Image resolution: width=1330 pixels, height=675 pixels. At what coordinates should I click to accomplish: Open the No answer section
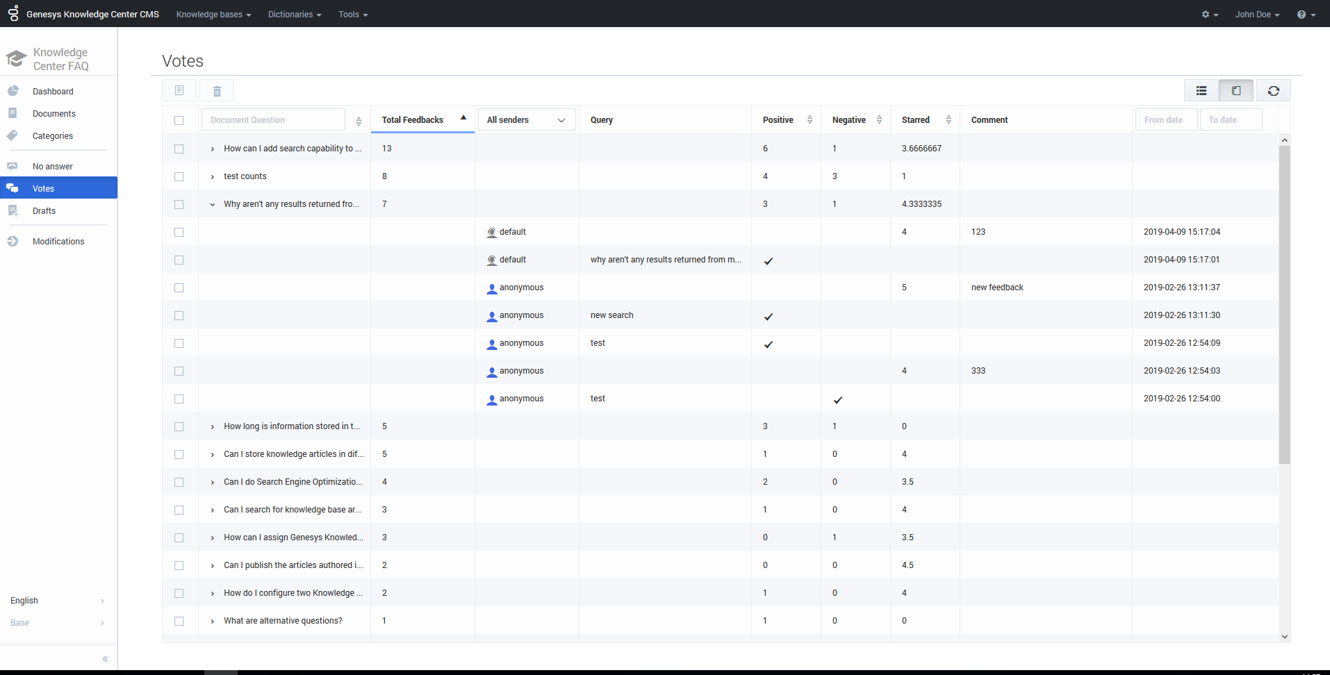(53, 167)
